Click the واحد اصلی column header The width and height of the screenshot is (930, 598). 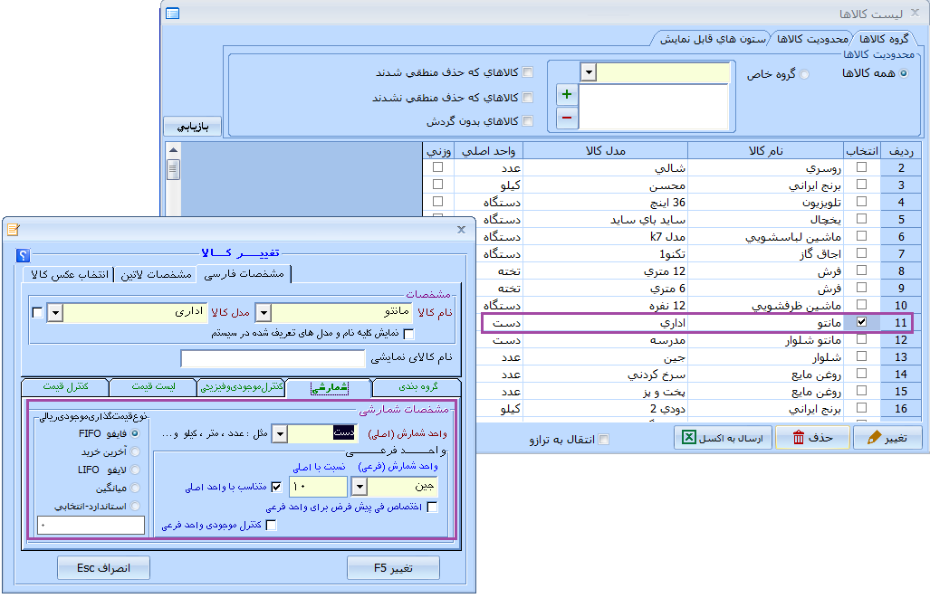coord(488,150)
